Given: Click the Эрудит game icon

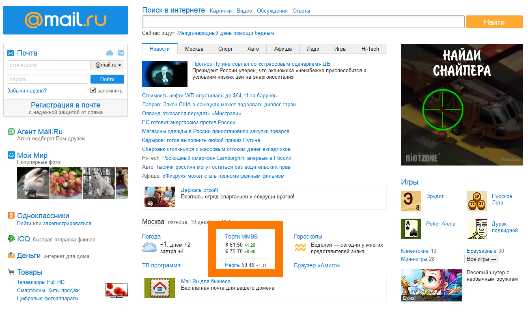Looking at the screenshot, I should click(x=411, y=201).
